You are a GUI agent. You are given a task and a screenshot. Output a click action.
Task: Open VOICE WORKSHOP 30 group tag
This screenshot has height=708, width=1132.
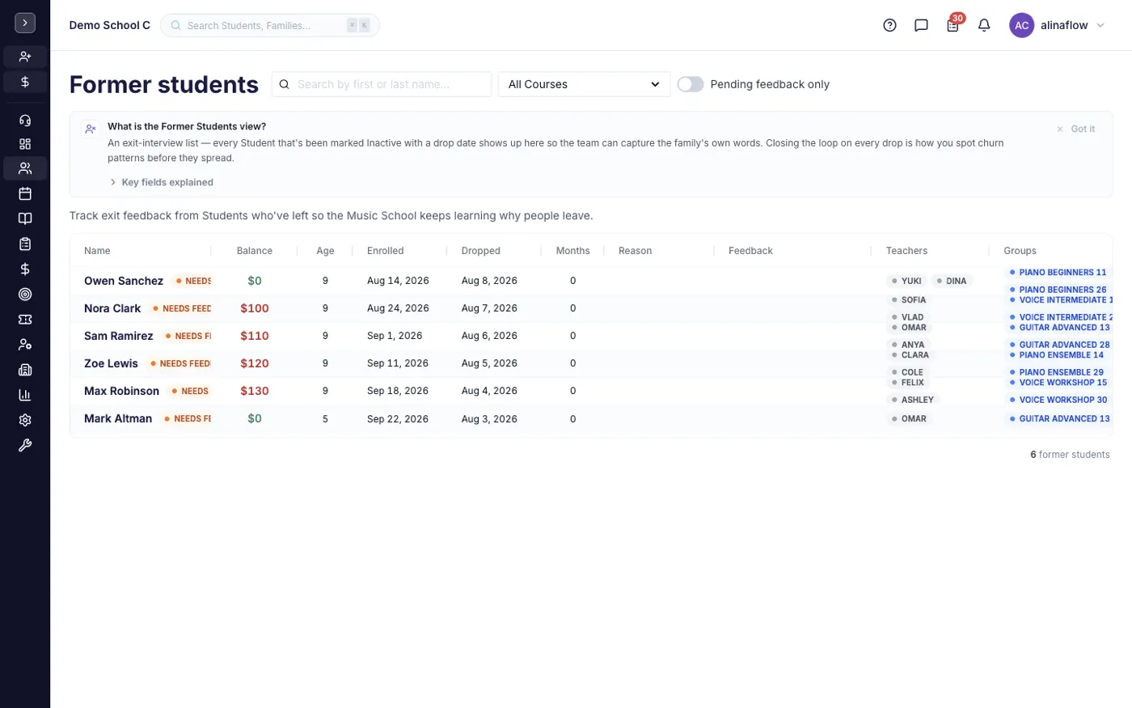[1058, 400]
